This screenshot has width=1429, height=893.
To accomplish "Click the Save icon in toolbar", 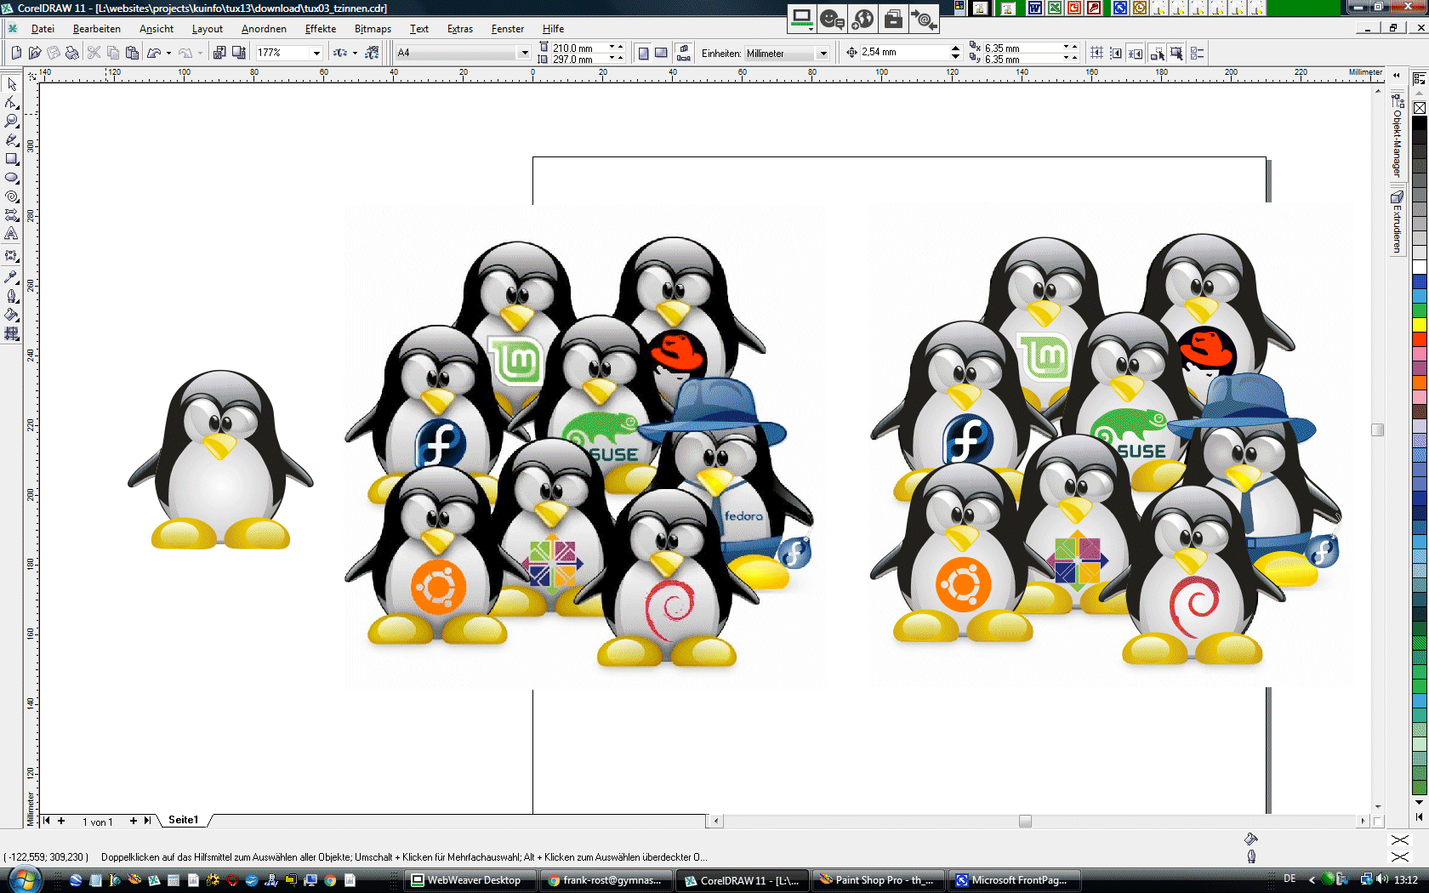I will pyautogui.click(x=54, y=53).
